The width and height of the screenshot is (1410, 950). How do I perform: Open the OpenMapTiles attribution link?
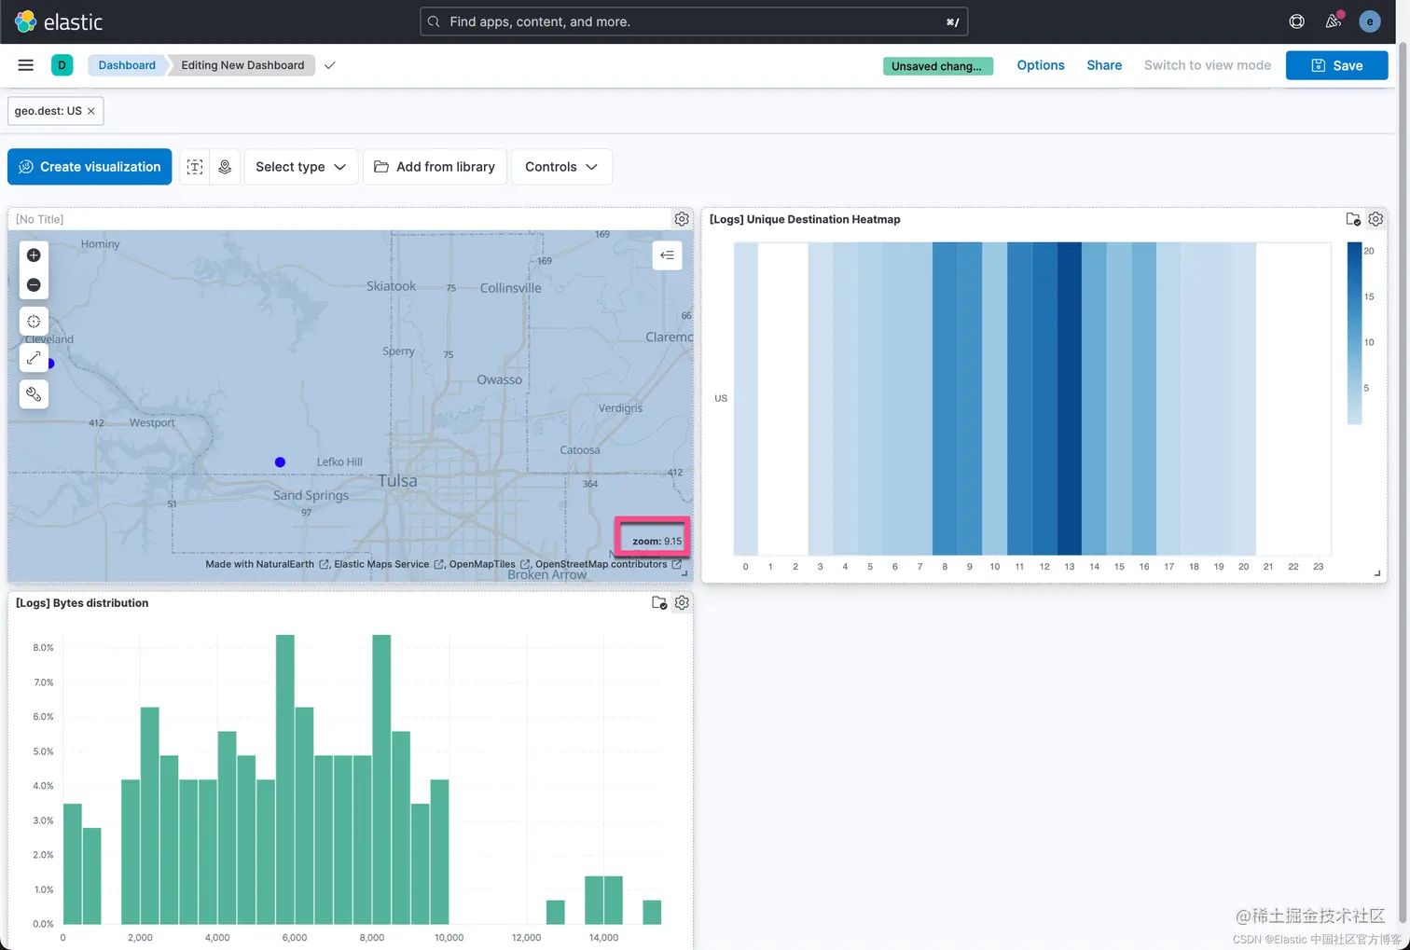point(490,564)
